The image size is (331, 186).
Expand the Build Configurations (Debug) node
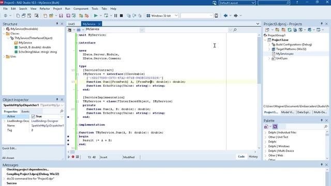click(269, 44)
